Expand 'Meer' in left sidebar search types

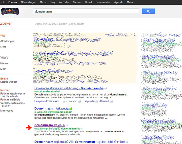coord(3,69)
